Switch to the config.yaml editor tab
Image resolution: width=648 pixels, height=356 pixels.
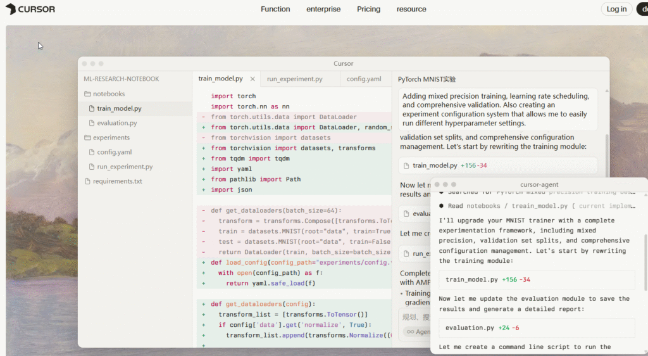tap(363, 79)
